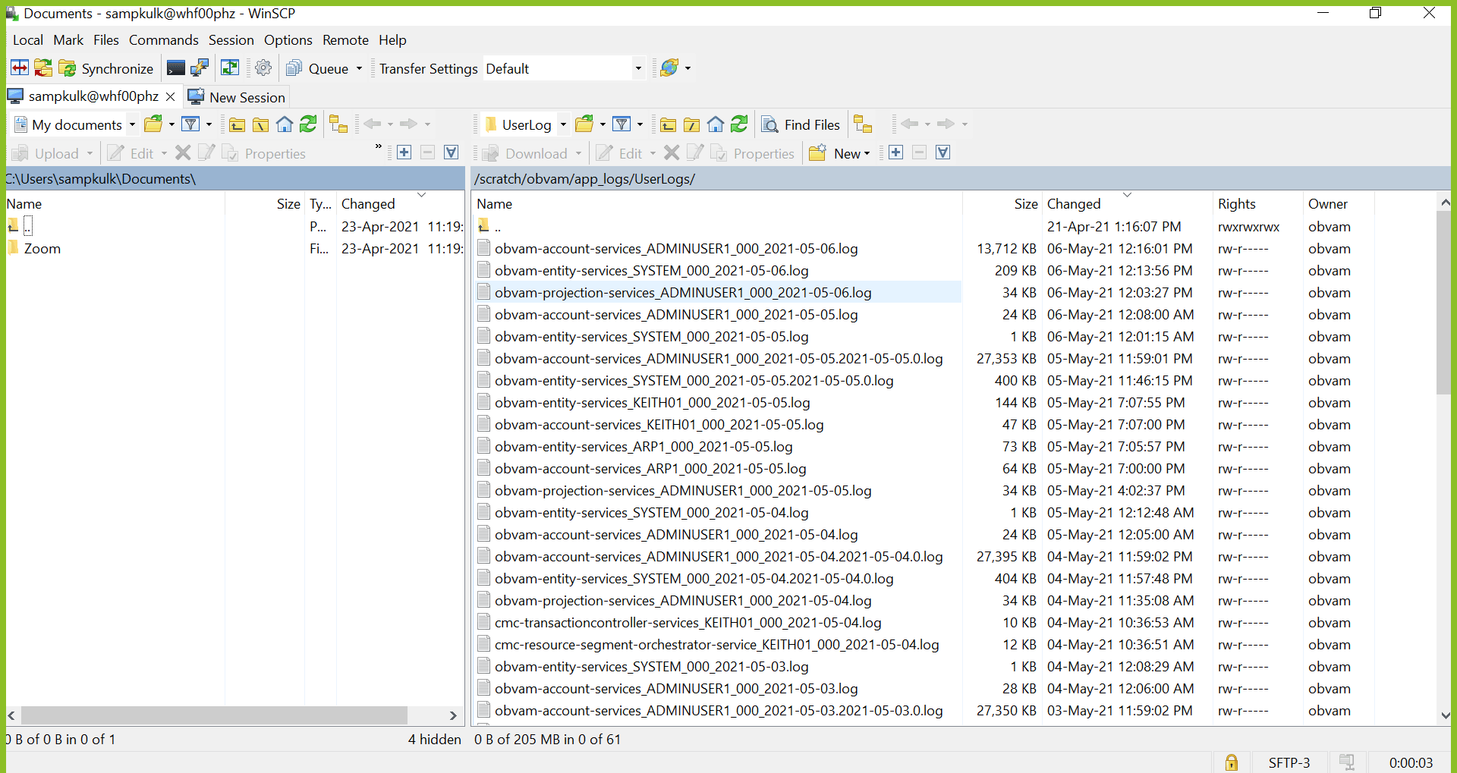
Task: Go to local home directory icon
Action: [285, 124]
